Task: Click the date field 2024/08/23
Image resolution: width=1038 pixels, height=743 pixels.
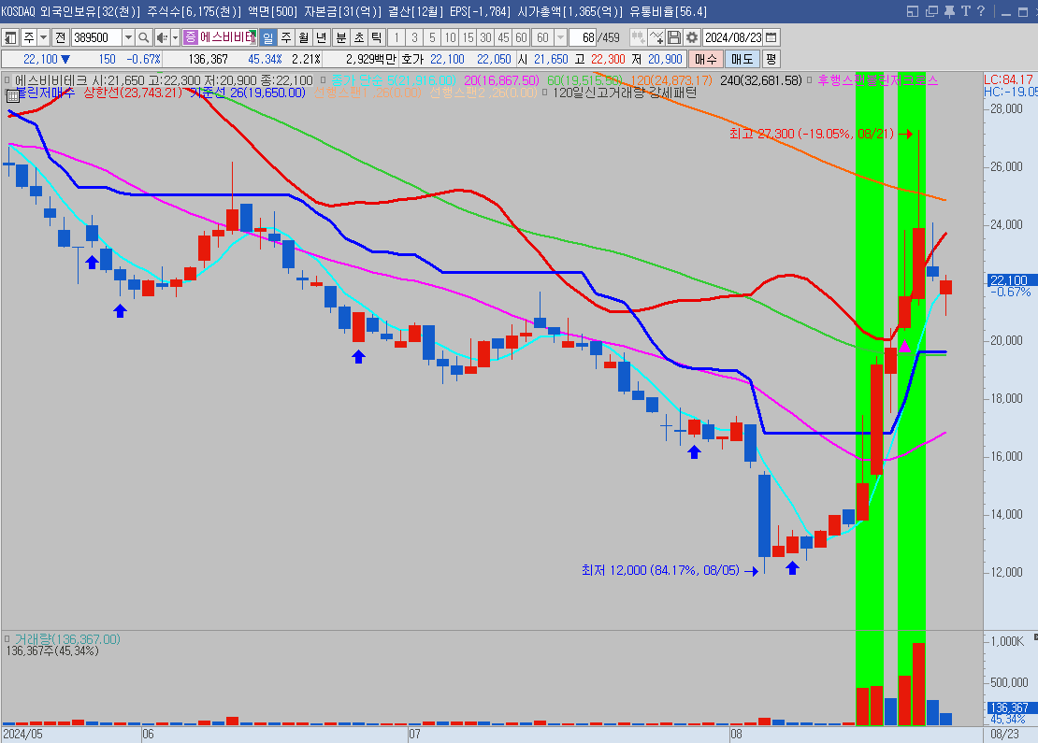Action: (x=733, y=37)
